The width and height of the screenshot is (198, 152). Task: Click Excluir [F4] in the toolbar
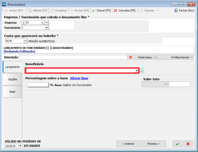pos(80,11)
